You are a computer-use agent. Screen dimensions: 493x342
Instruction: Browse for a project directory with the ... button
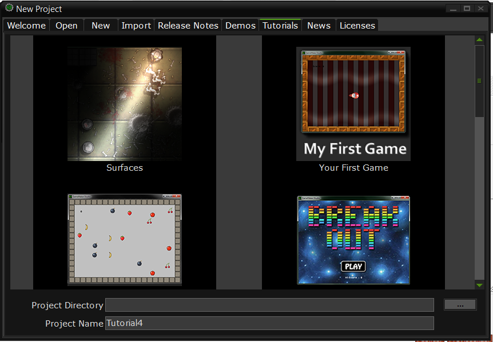click(x=460, y=305)
